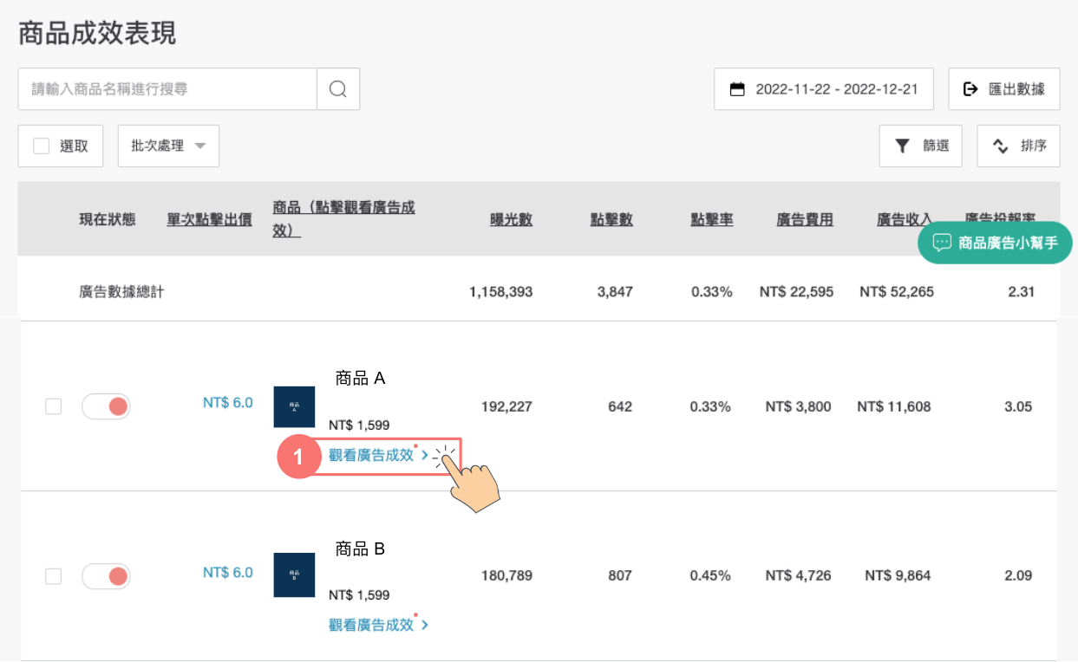
Task: Click the sort arrows icon
Action: tap(1000, 146)
